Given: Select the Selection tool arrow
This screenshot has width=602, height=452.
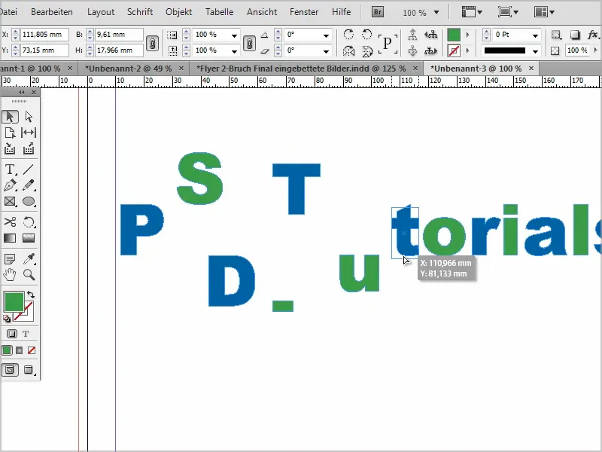Looking at the screenshot, I should click(x=10, y=117).
